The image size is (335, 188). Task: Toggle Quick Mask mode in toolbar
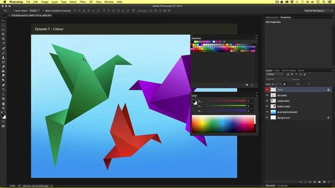pos(3,122)
